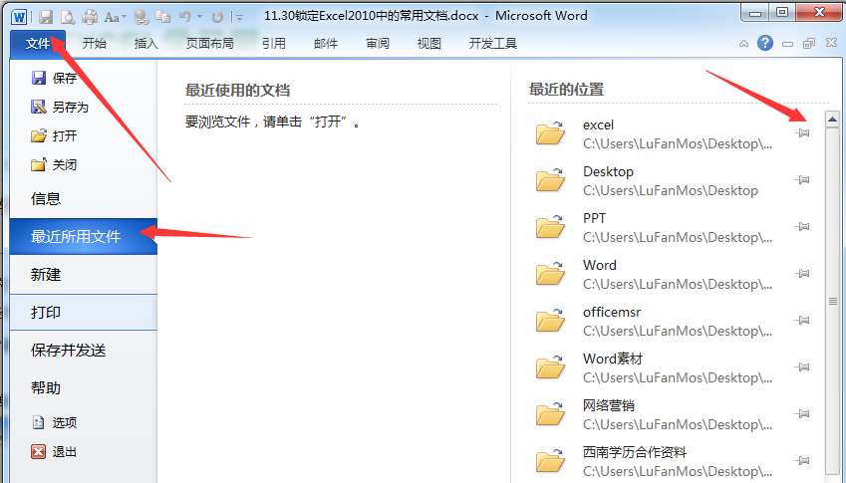Click the 另存为 (Save As) icon
This screenshot has width=846, height=483.
[39, 107]
